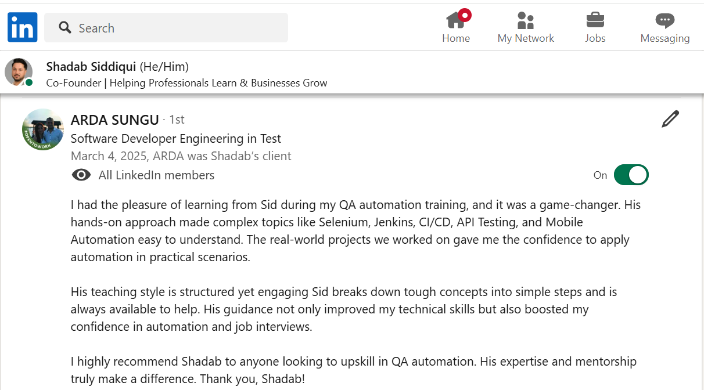Screen dimensions: 704x390
Task: Click Software Developer Engineering in Test headline
Action: click(x=175, y=139)
